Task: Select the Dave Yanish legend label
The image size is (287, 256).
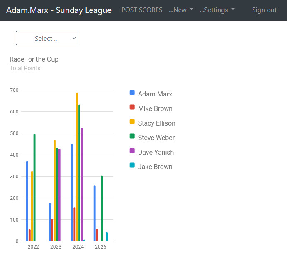Action: click(x=156, y=152)
